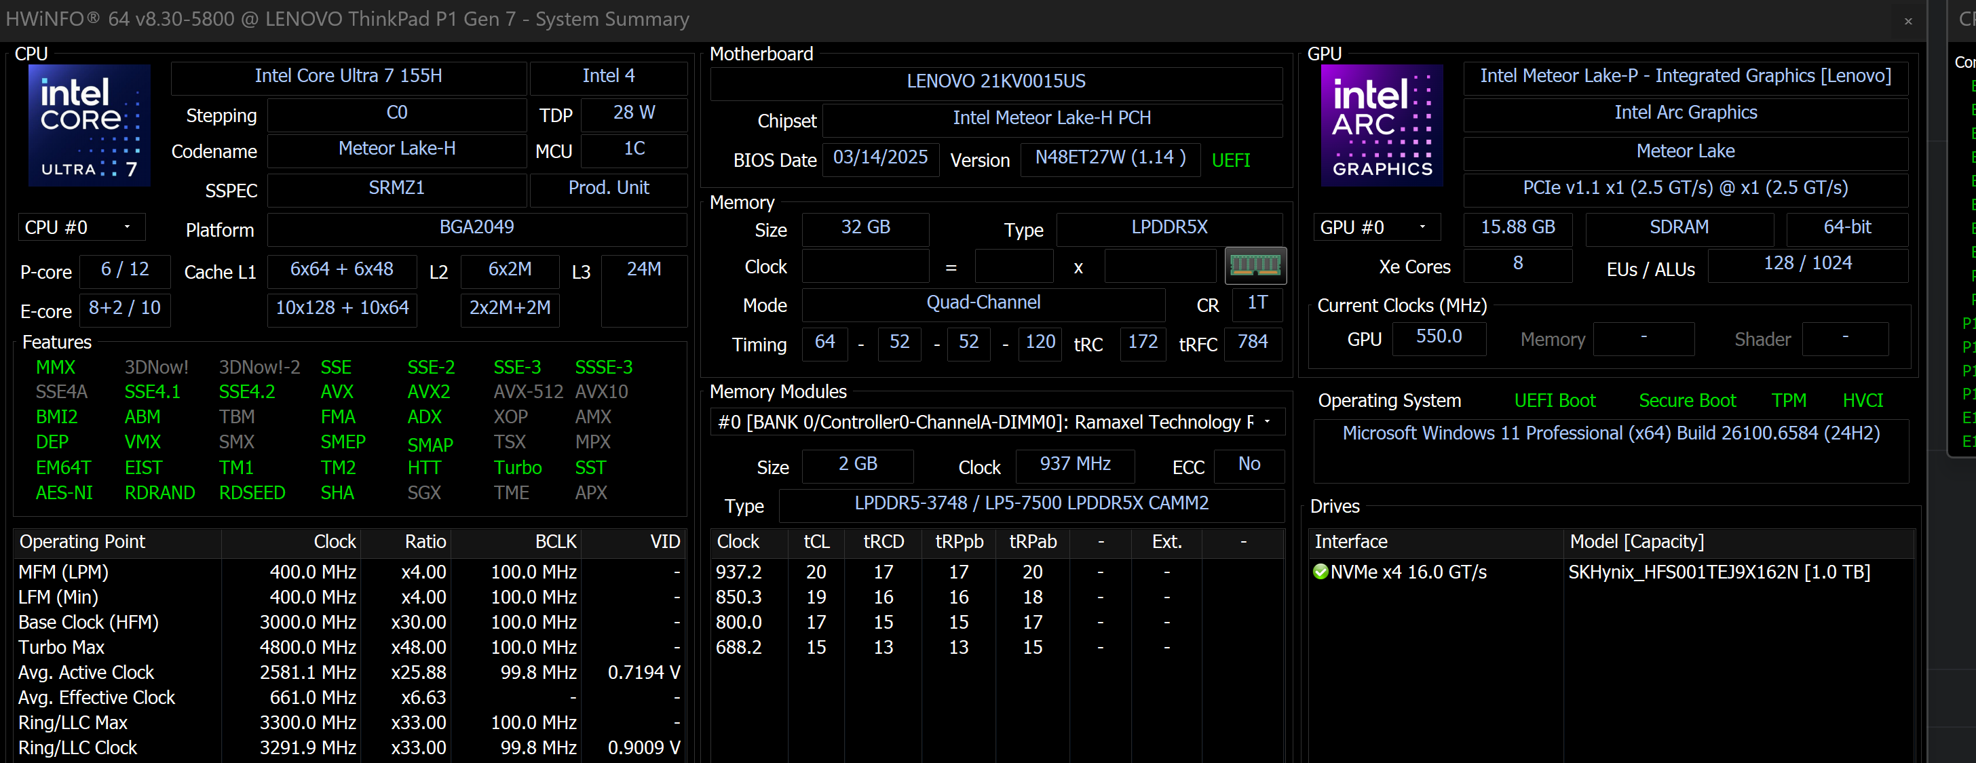Viewport: 1976px width, 763px height.
Task: Open the CPU #0 selector dropdown
Action: tap(81, 228)
